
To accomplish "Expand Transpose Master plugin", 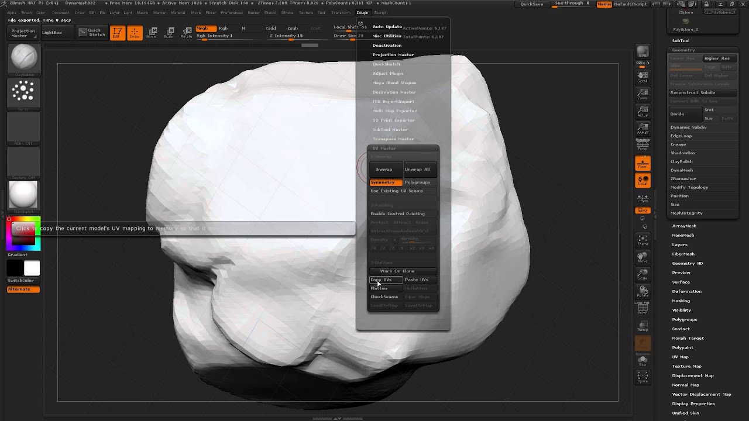I will point(393,139).
